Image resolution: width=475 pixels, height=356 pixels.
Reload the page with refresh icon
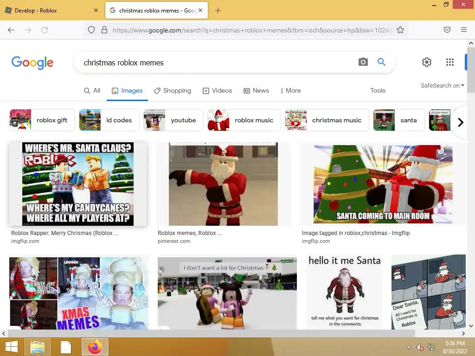pyautogui.click(x=45, y=30)
